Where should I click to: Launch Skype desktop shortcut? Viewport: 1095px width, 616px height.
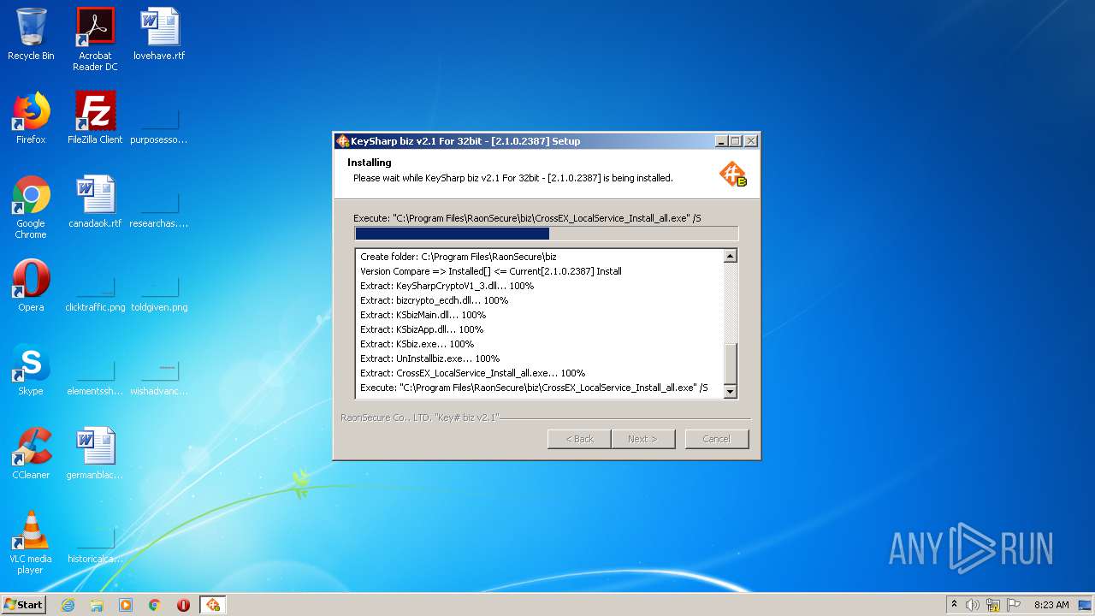coord(31,370)
